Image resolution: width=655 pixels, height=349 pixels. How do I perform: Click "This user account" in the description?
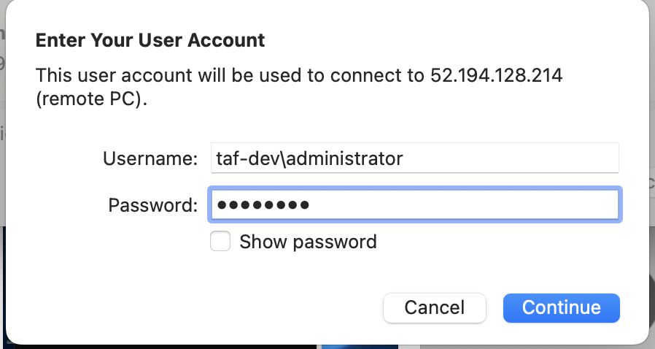click(104, 75)
